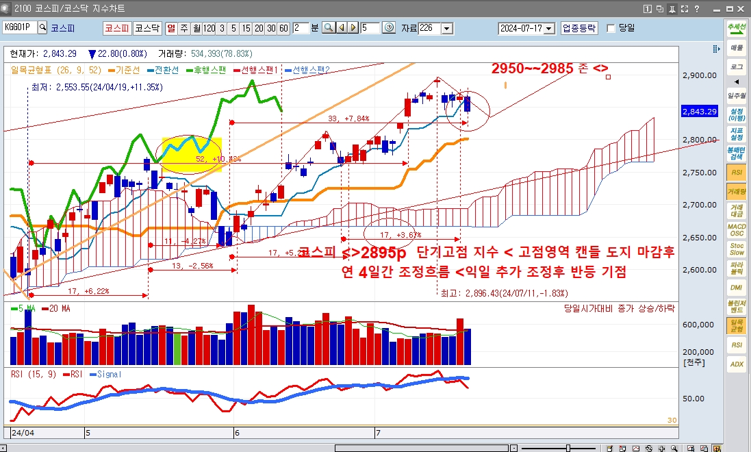
Task: Click the search icon next to code KGG01P
Action: [x=42, y=28]
